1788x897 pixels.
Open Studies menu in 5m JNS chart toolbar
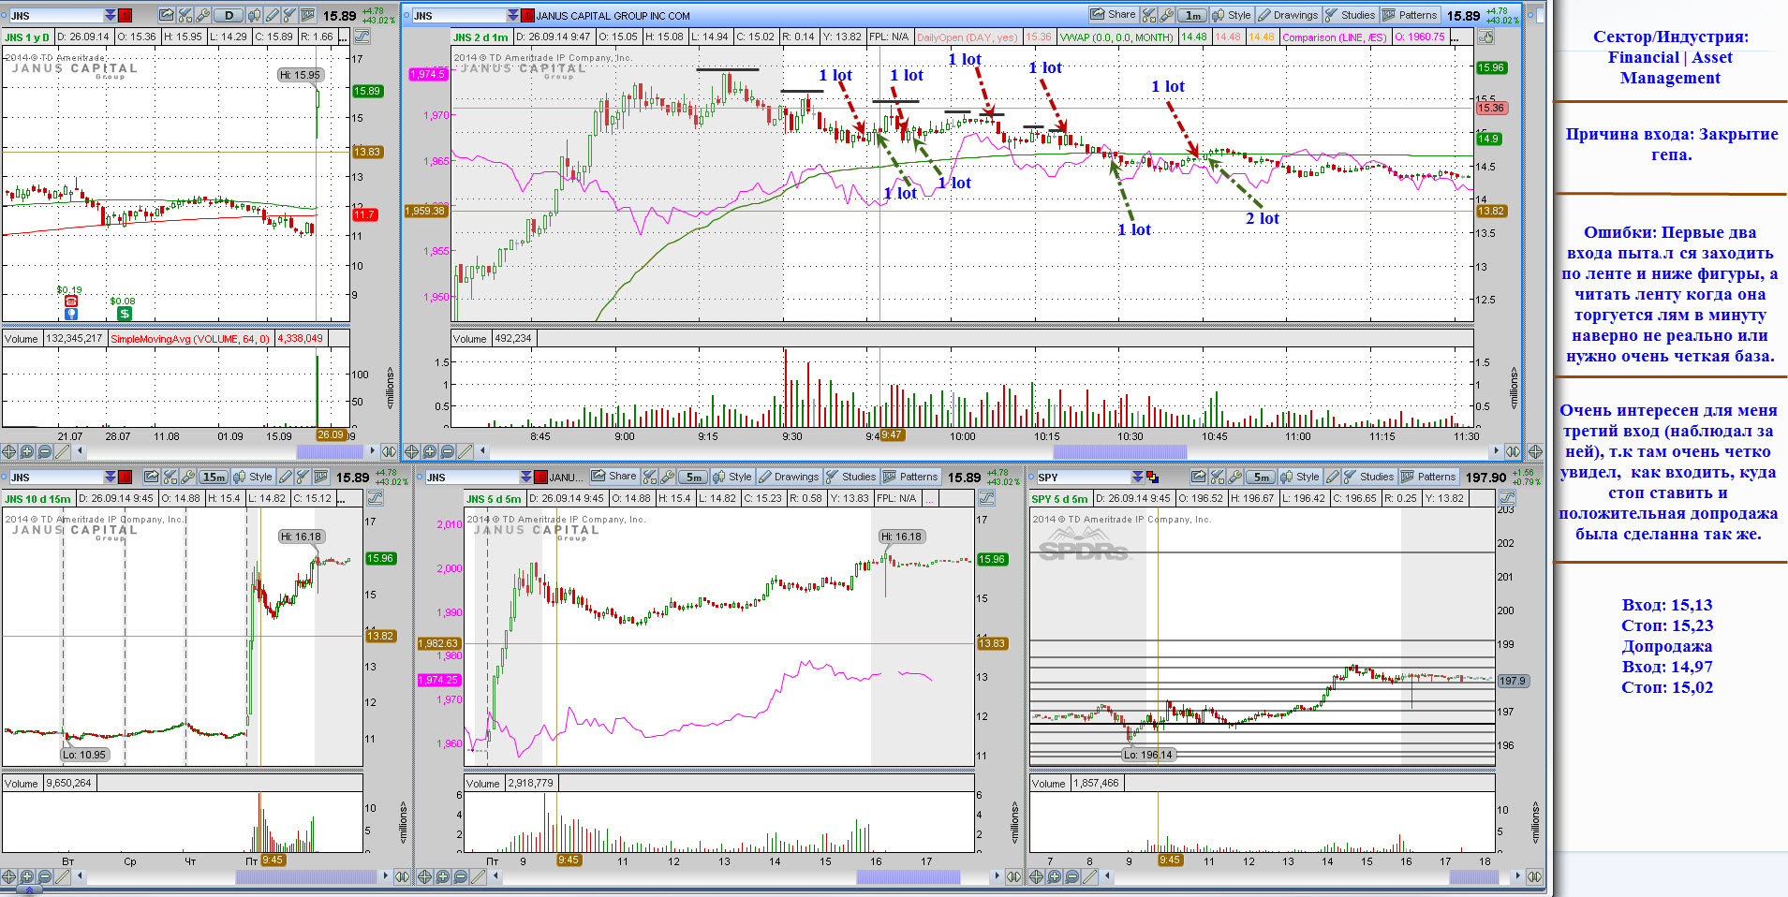click(x=851, y=477)
